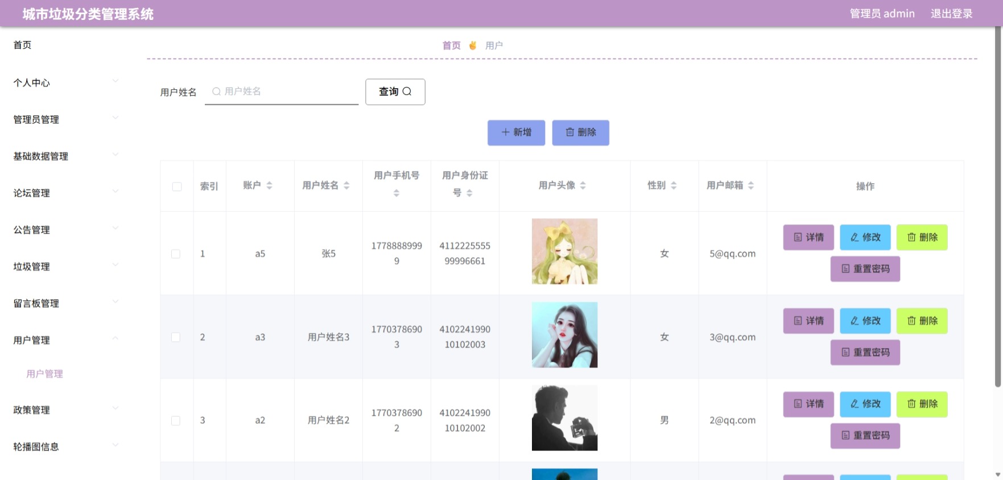
Task: Click 修改 for user 用户姓名3
Action: click(x=865, y=321)
